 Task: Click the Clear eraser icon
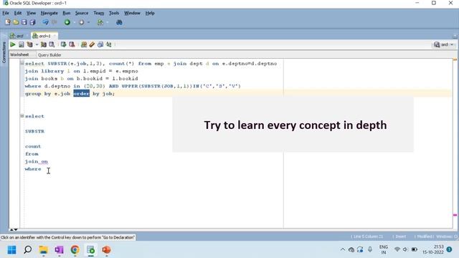[x=92, y=44]
